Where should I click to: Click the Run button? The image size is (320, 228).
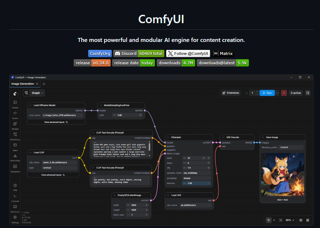click(x=267, y=93)
